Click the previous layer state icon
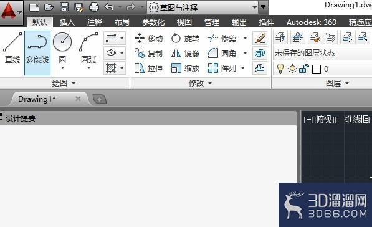Image resolution: width=372 pixels, height=227 pixels. (330, 37)
